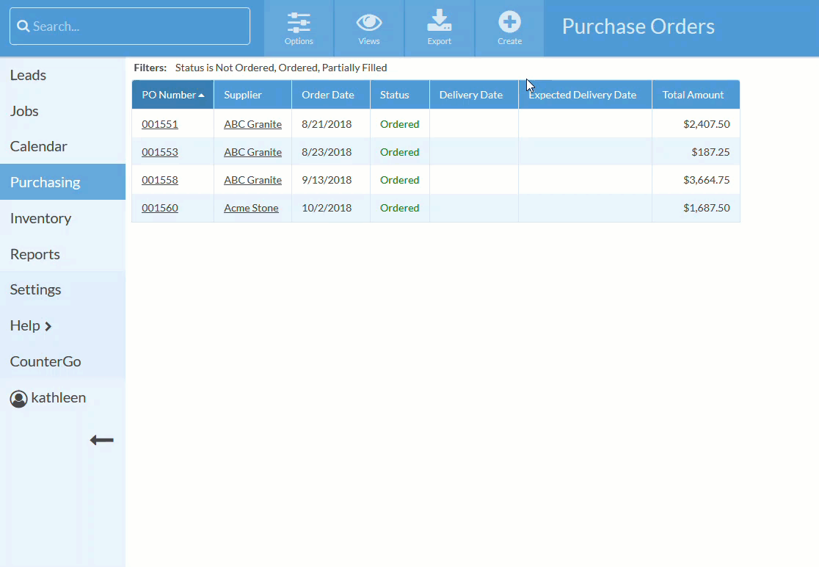Click the Views eye icon
This screenshot has width=819, height=567.
pos(368,24)
